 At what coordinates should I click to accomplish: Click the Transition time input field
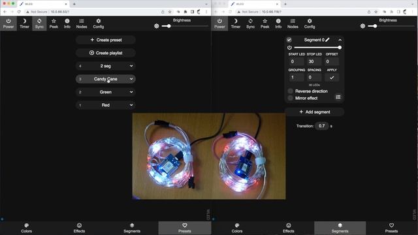(322, 126)
